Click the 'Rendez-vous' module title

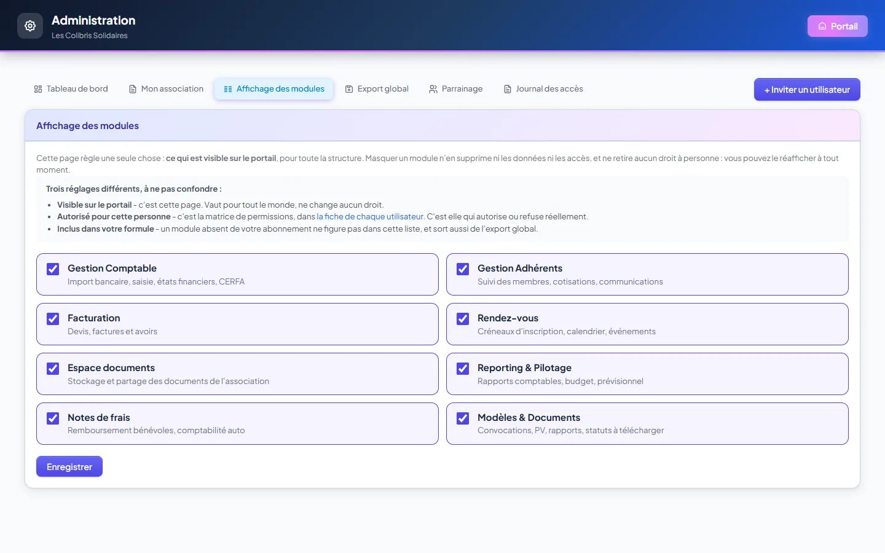click(508, 318)
